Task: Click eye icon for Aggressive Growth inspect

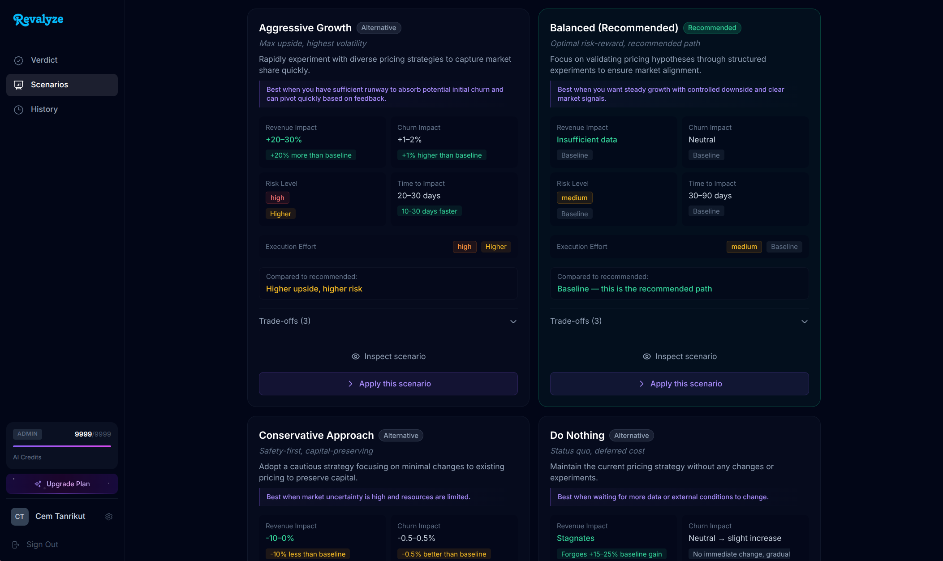Action: [356, 357]
